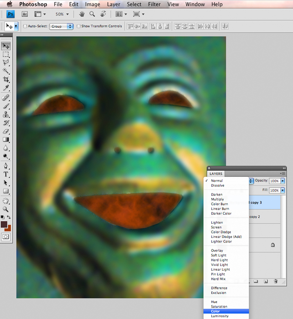
Task: Enable the Auto-Select checkbox
Action: pos(25,26)
